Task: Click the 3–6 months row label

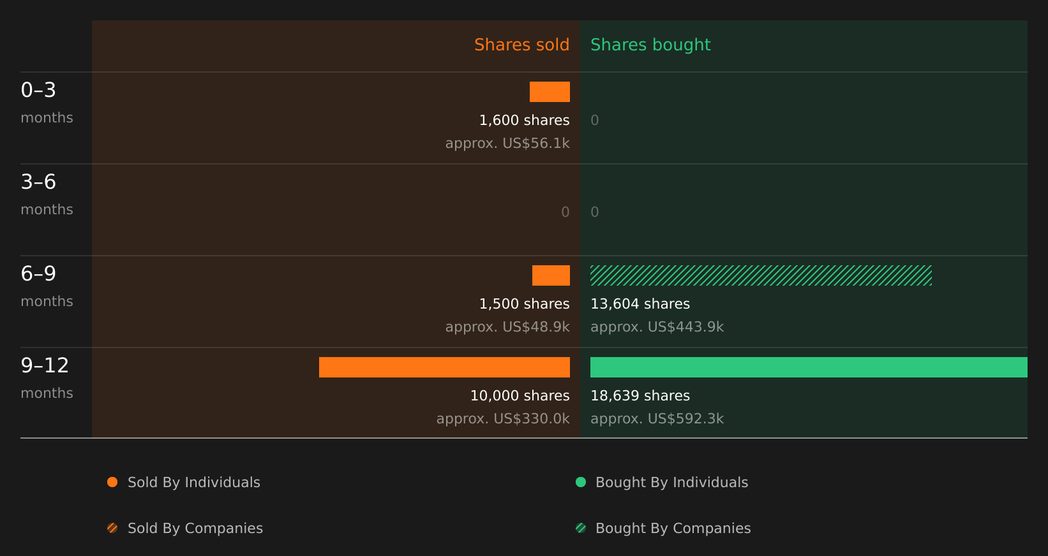Action: (47, 194)
